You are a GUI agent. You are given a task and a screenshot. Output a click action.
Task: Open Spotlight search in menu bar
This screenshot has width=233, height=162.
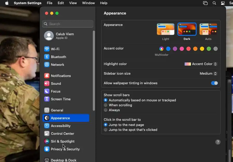click(x=214, y=3)
